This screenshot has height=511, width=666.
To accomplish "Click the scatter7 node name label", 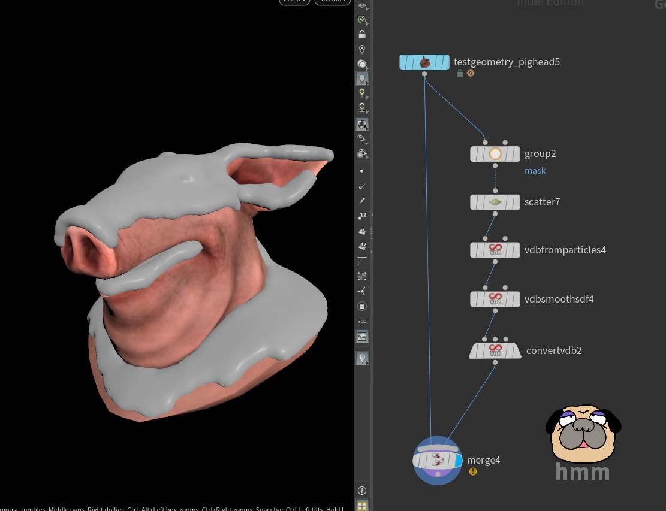I will click(542, 202).
